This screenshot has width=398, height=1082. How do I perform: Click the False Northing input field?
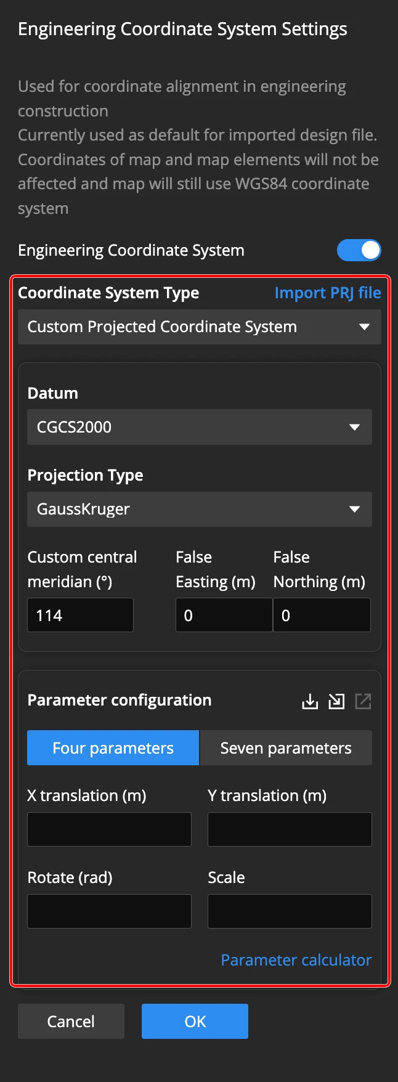point(322,615)
